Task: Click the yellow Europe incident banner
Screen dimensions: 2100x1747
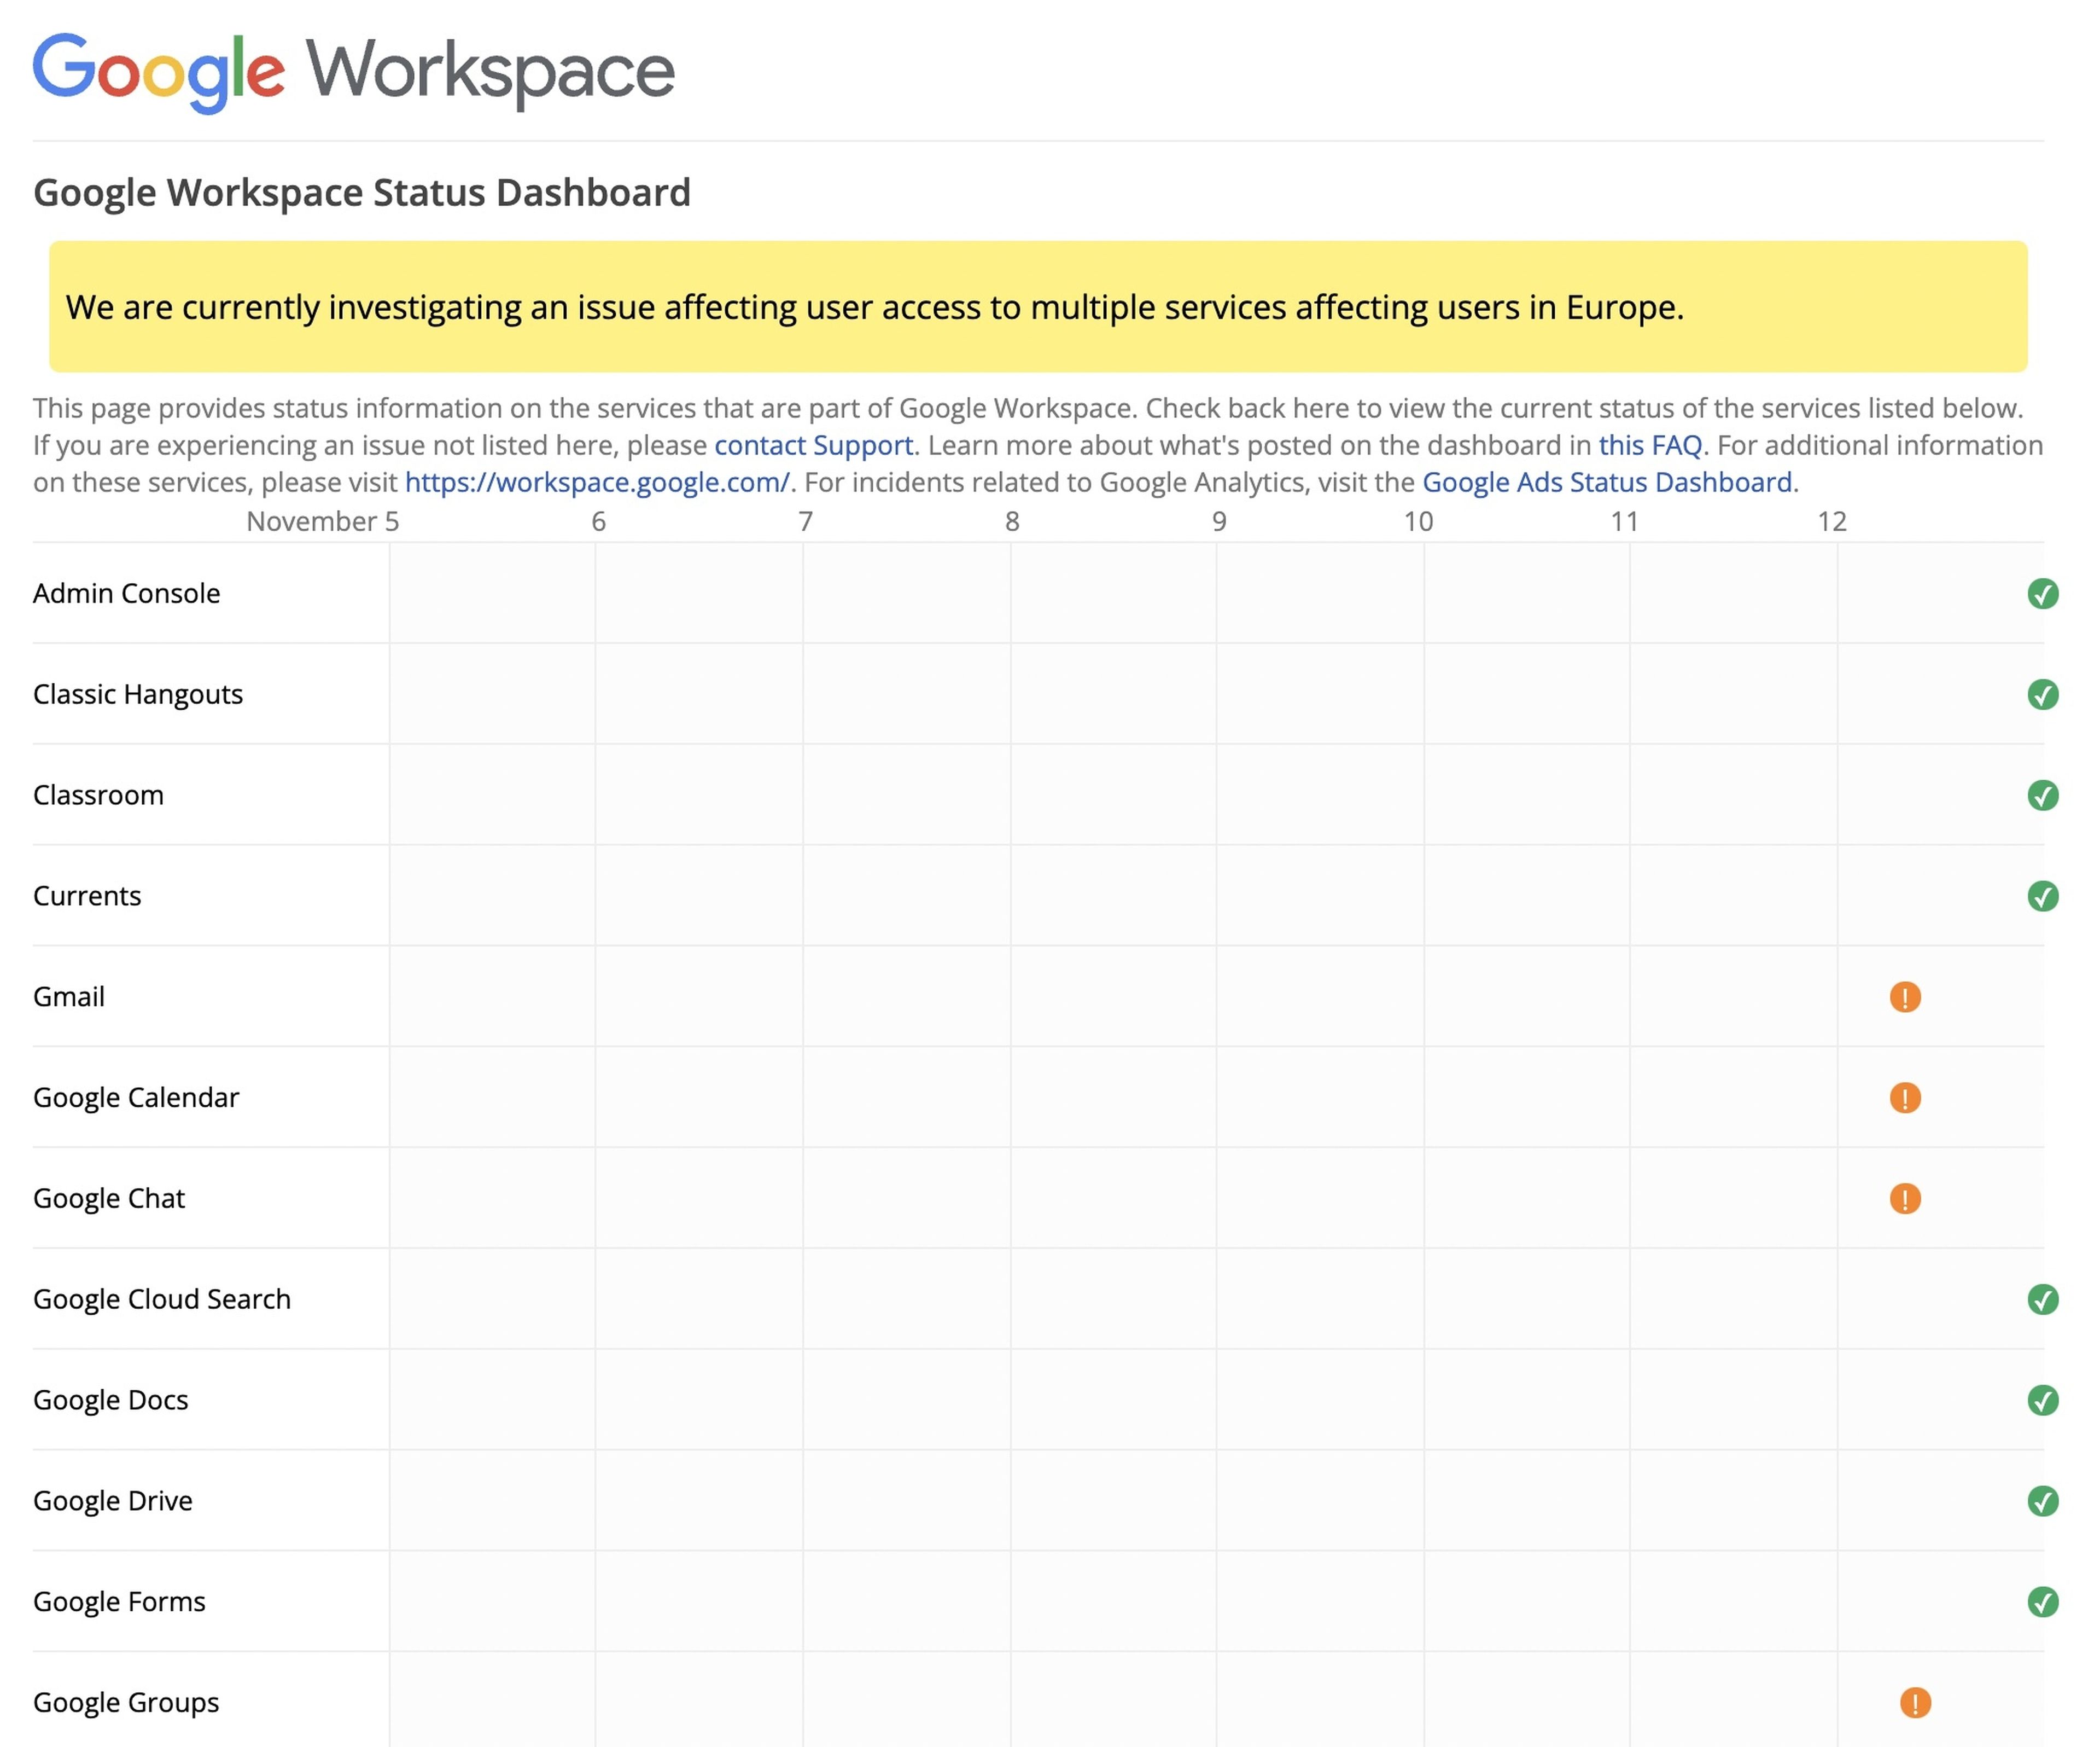Action: pos(1038,306)
